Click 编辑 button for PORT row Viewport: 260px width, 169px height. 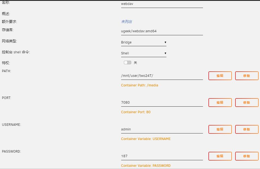tap(220, 103)
